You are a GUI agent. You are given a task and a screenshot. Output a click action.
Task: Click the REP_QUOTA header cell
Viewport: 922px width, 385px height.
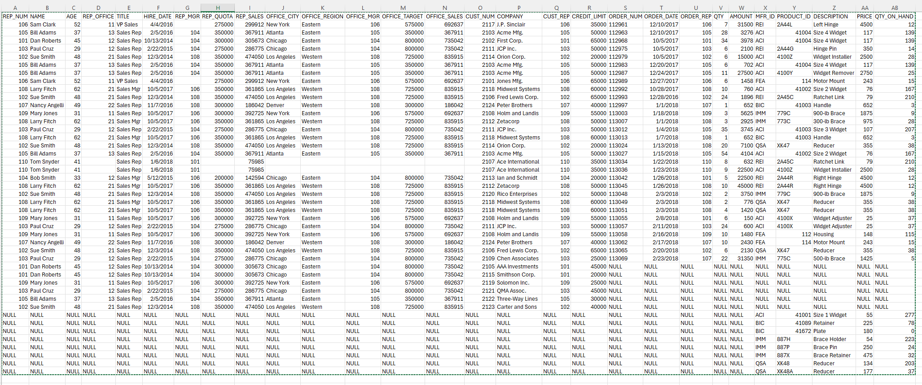click(218, 16)
